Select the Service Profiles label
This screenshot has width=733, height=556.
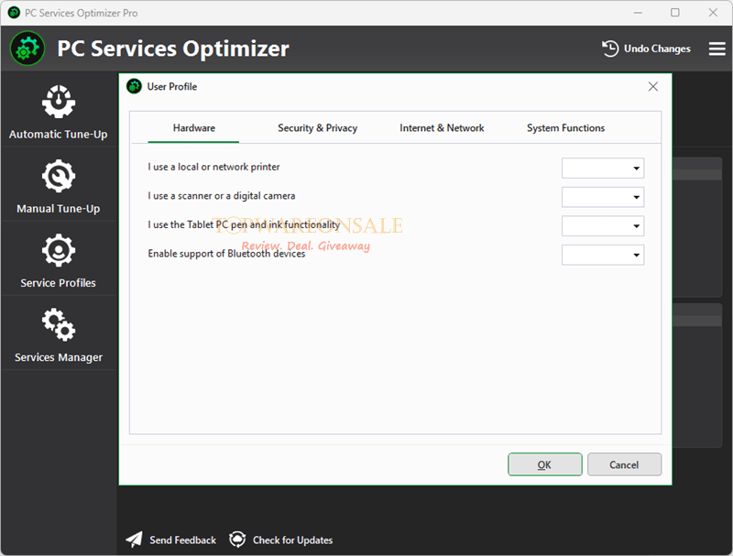pos(58,283)
